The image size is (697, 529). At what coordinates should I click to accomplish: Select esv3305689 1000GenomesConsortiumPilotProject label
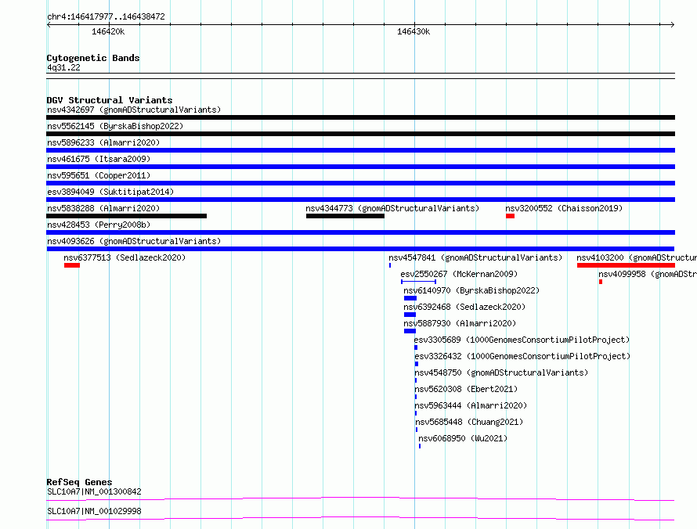(522, 340)
